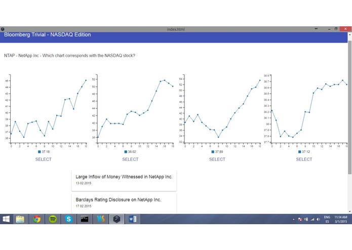Click the third chart peaking near 54

click(220, 111)
